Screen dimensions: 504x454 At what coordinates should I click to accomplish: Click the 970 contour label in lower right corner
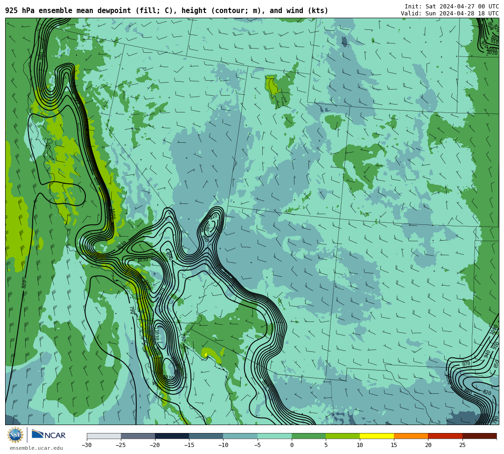point(466,364)
